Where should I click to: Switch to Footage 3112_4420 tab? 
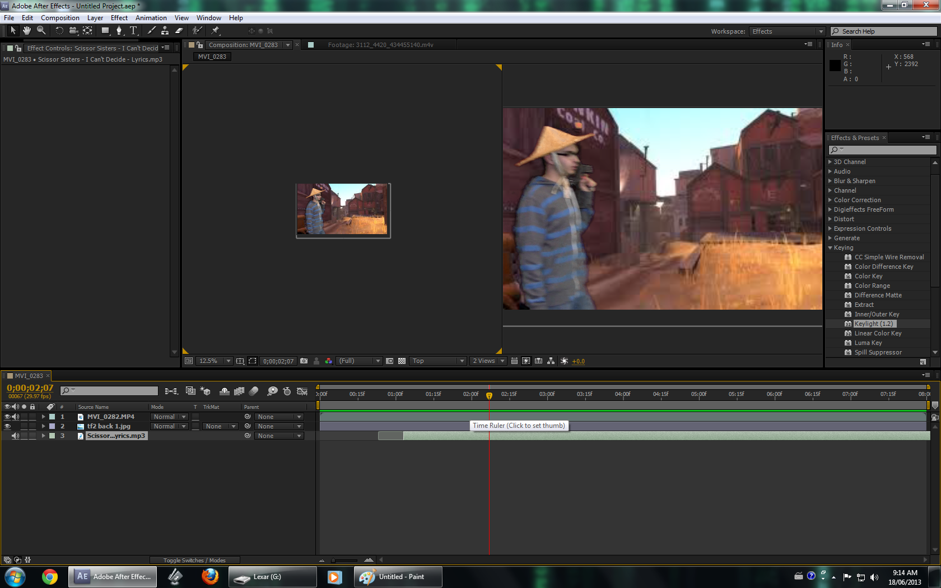point(380,45)
